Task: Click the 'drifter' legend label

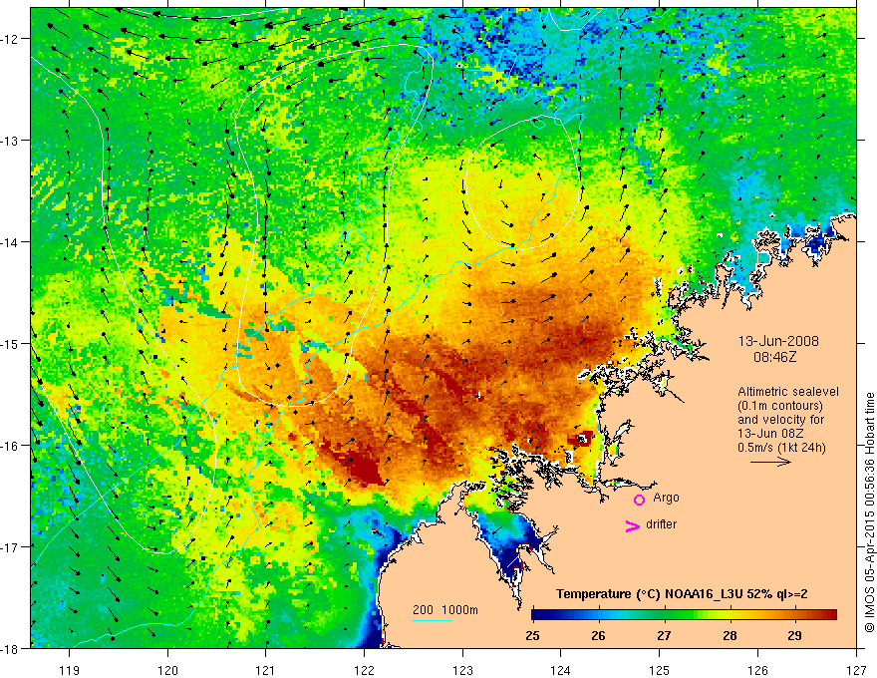Action: [661, 524]
